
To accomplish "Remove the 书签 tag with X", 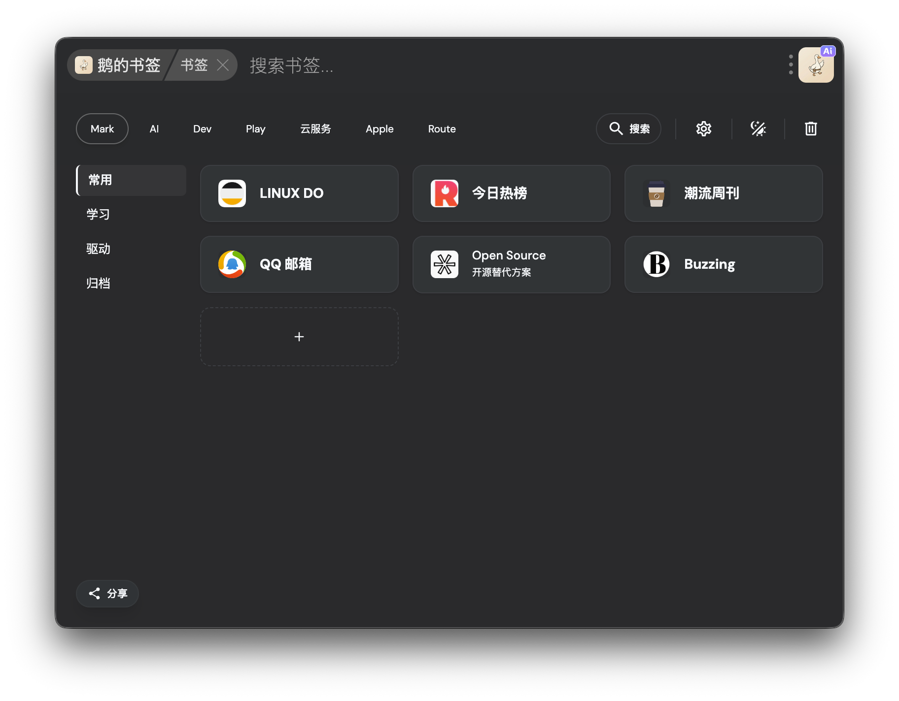I will click(223, 65).
